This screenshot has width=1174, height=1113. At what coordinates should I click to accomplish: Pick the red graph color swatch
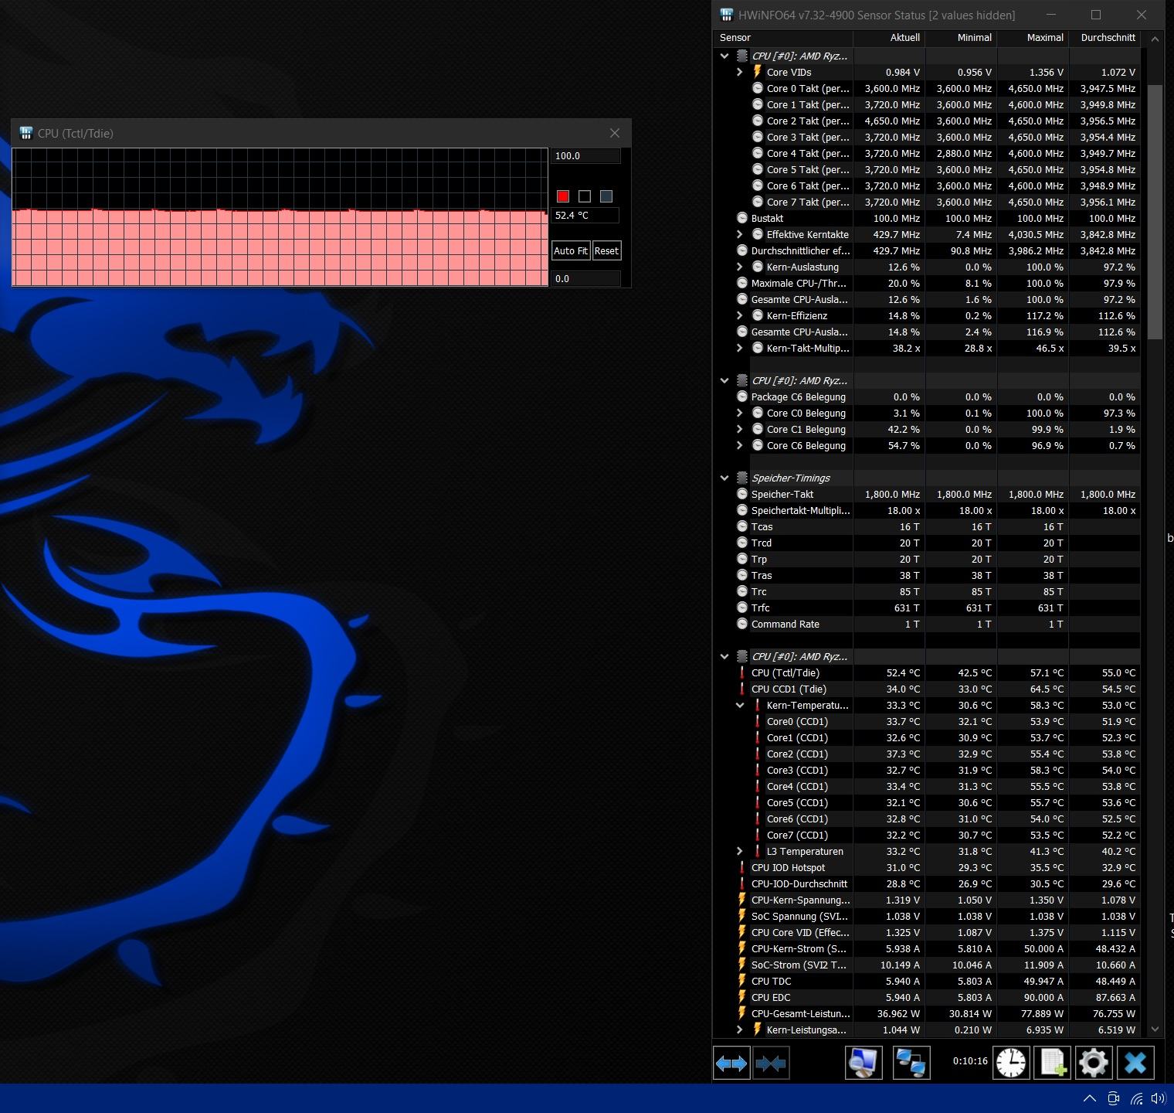pos(563,196)
